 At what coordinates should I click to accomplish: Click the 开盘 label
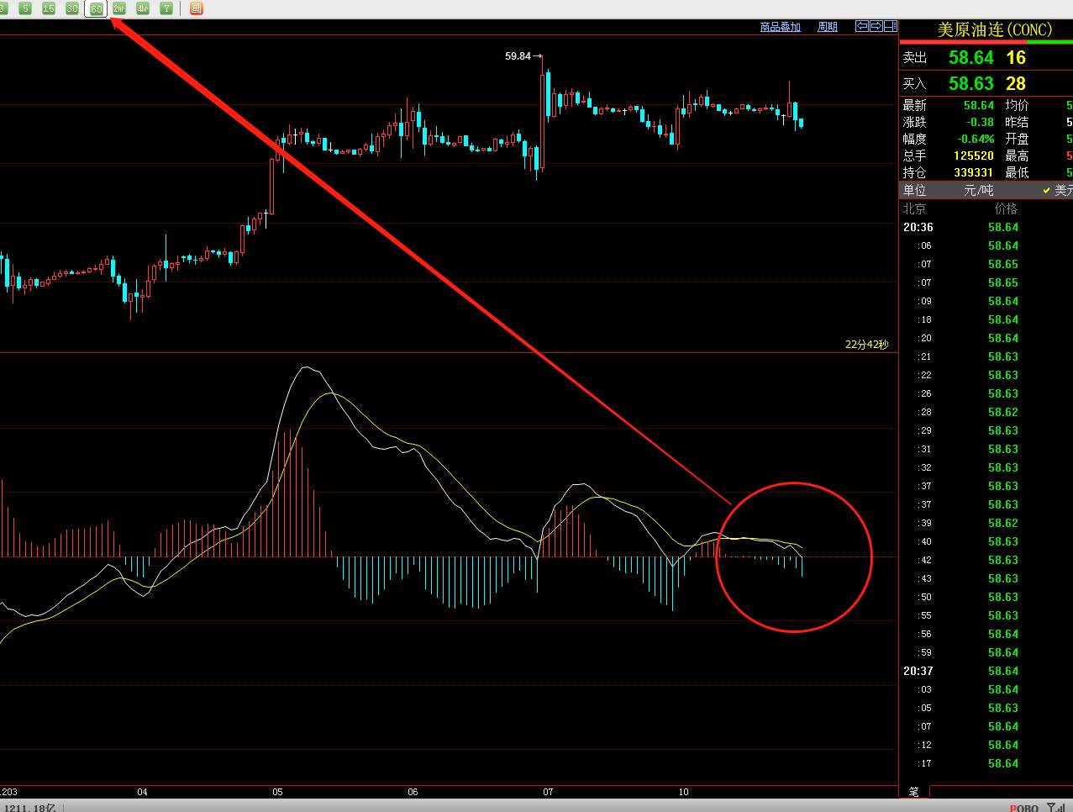point(1017,139)
